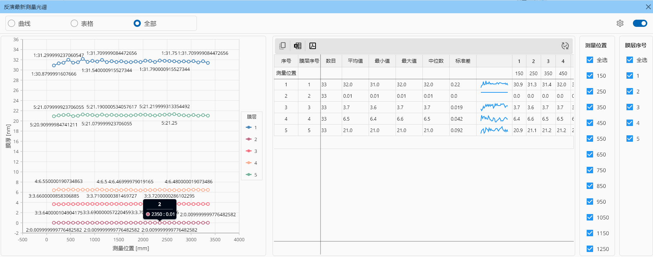
Task: Click the 标准差 column header
Action: (x=463, y=61)
